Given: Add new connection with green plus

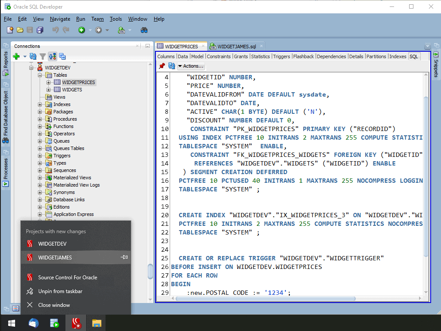Looking at the screenshot, I should click(16, 56).
